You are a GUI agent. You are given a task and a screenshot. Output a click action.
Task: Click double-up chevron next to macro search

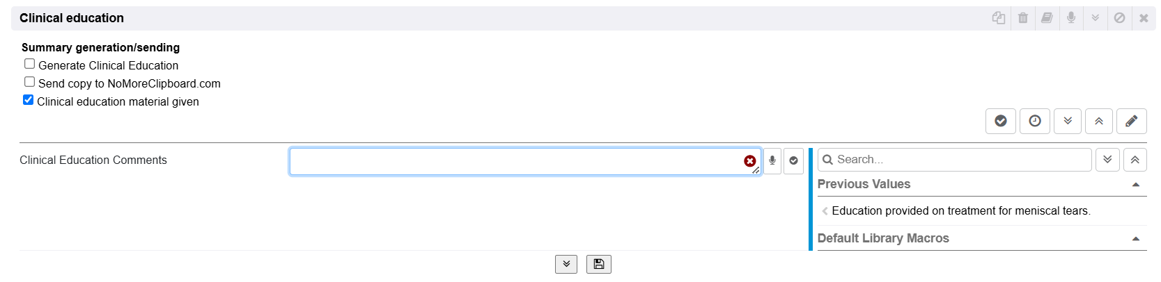tap(1135, 160)
